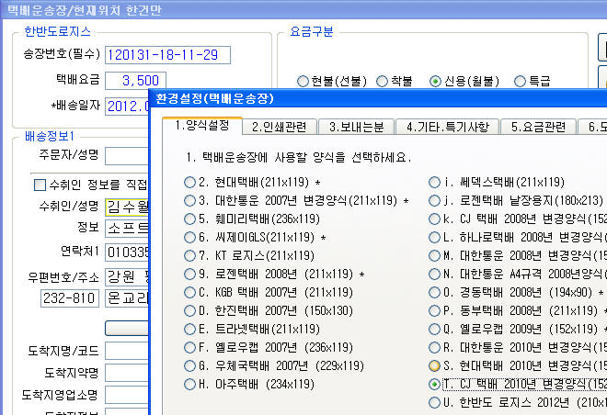Choose P. 동부택배 2008년 form
The image size is (607, 415).
click(434, 310)
